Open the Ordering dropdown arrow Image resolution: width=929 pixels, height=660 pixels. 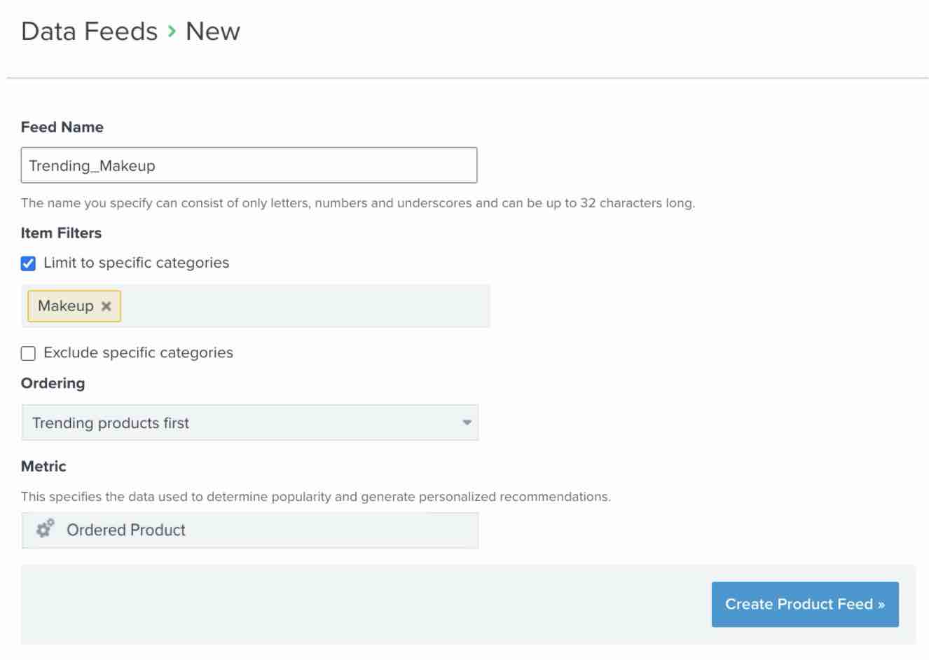467,422
